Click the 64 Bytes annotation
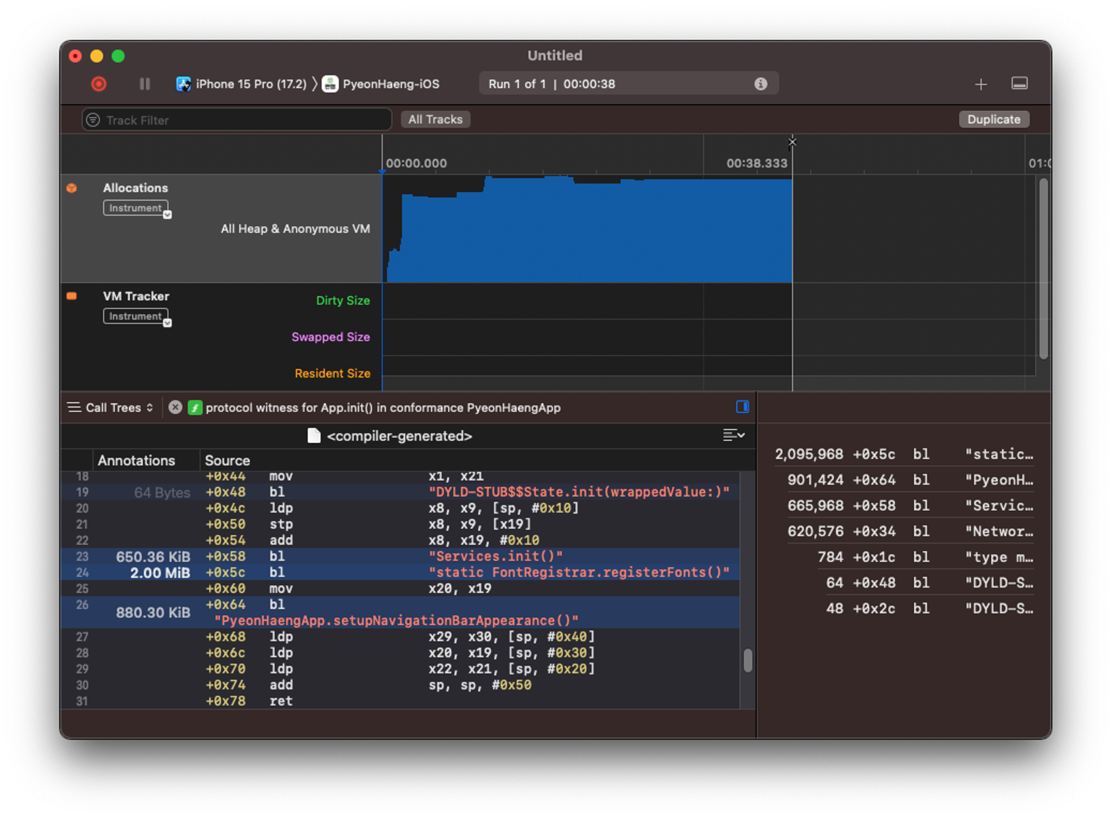The width and height of the screenshot is (1111, 818). [162, 493]
